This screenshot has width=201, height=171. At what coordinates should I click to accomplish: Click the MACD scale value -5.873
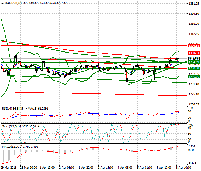click(192, 163)
